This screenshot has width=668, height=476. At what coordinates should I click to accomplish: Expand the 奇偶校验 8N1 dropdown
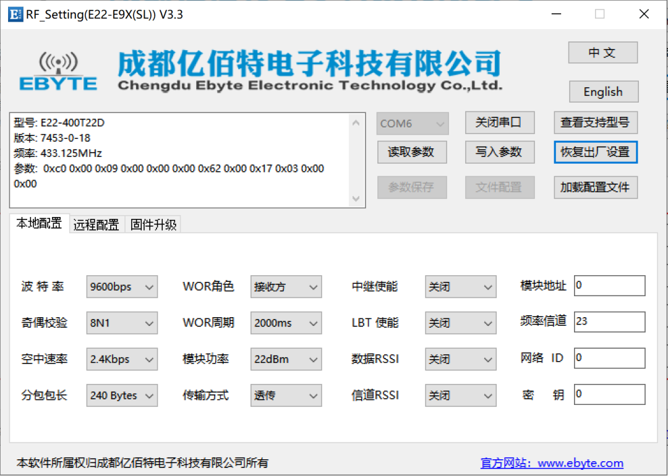pos(122,323)
